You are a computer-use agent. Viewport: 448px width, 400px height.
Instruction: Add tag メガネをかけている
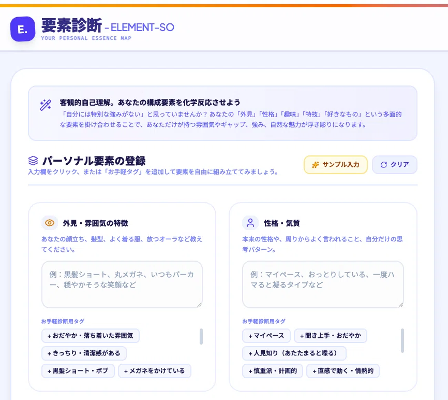155,371
